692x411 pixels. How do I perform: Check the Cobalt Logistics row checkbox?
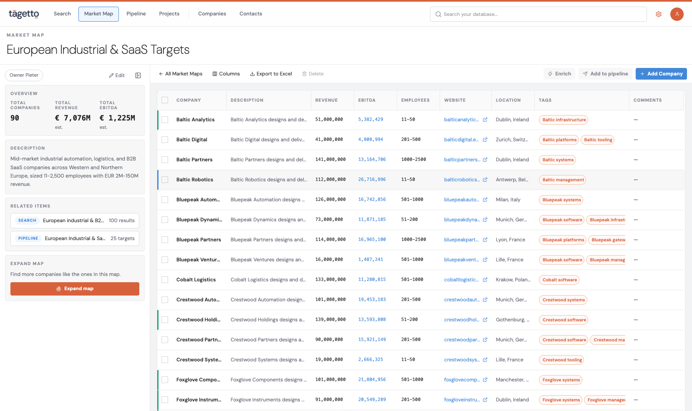click(165, 280)
